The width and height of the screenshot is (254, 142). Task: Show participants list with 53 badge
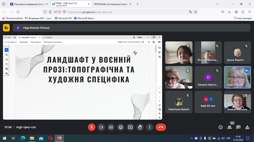coord(229,127)
